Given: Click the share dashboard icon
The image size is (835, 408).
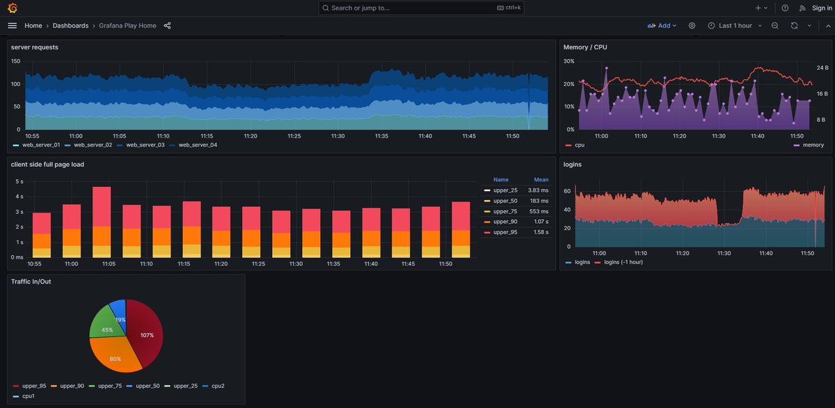Looking at the screenshot, I should pos(168,26).
